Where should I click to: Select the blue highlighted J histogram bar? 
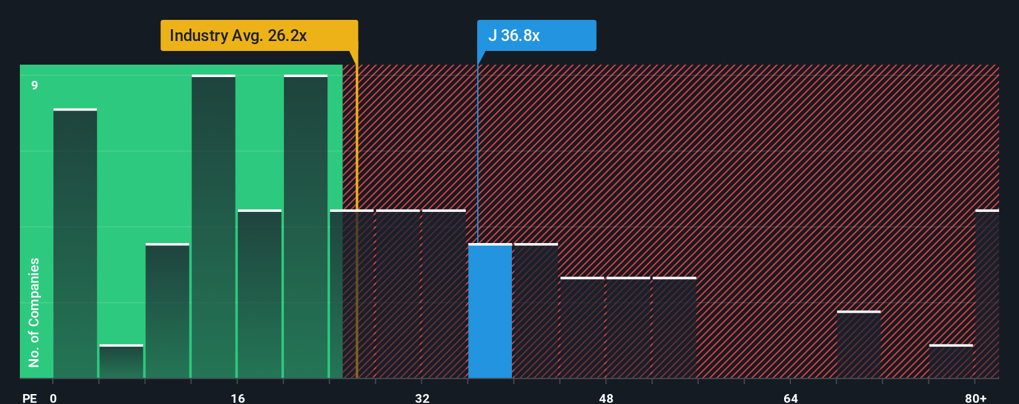tap(490, 311)
